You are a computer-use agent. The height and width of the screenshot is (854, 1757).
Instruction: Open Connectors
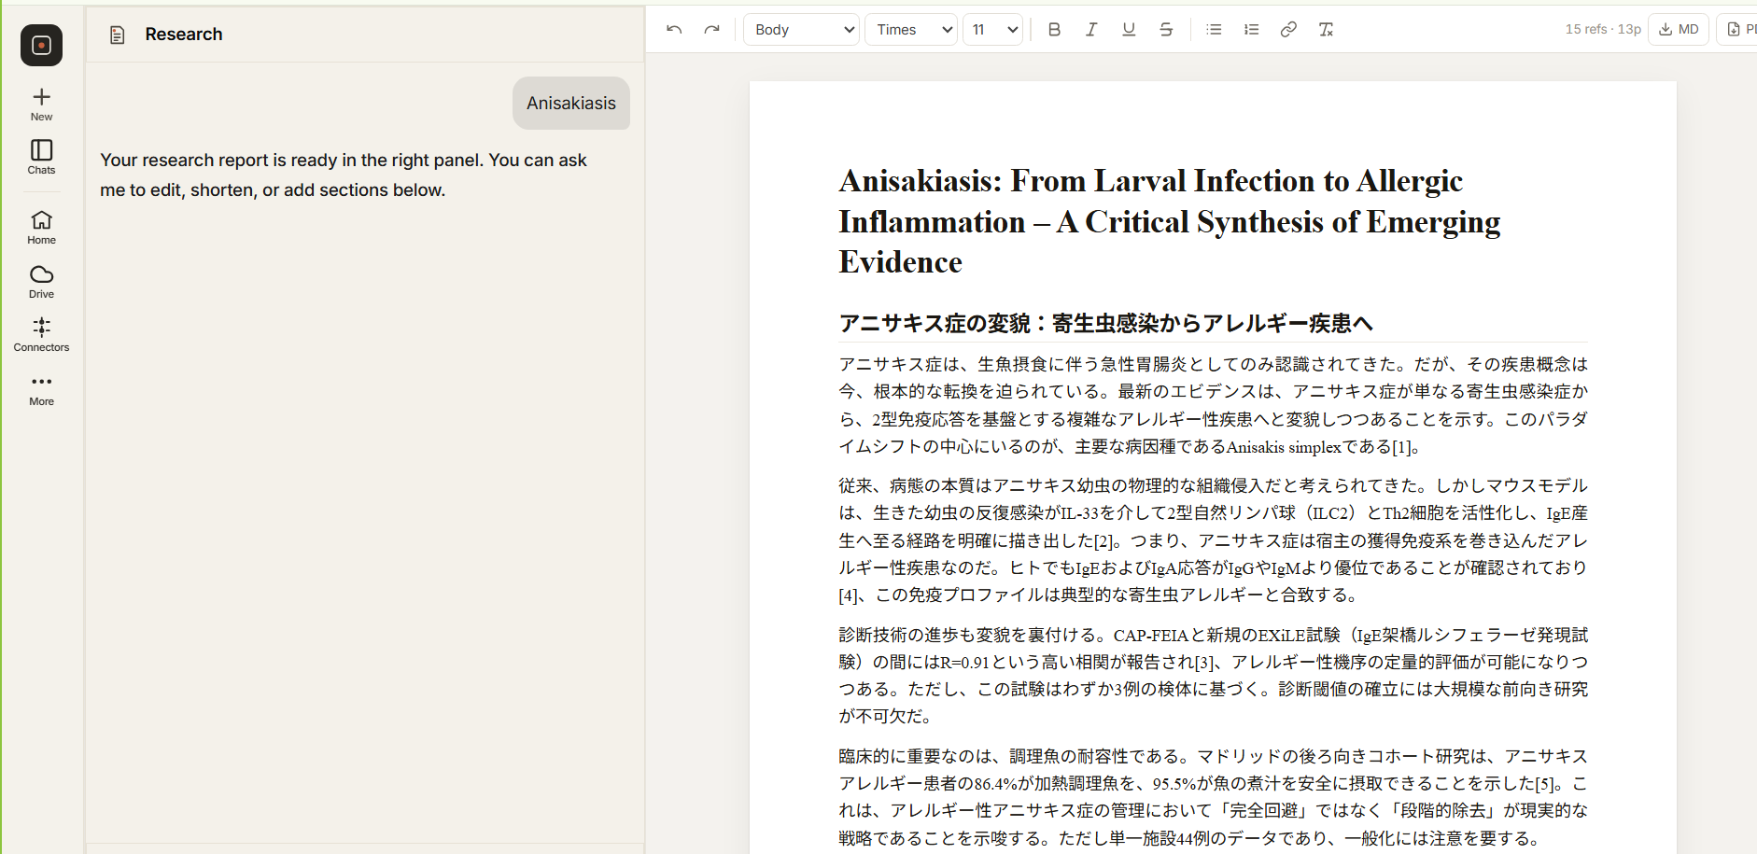tap(42, 334)
